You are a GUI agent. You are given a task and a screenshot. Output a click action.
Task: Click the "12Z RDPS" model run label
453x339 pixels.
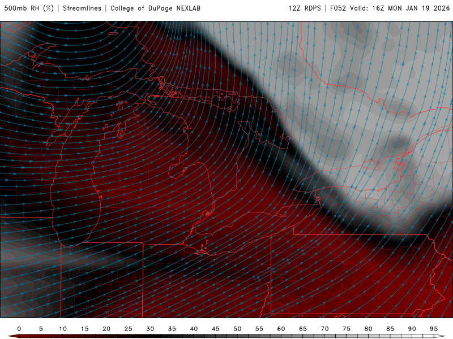(x=305, y=8)
